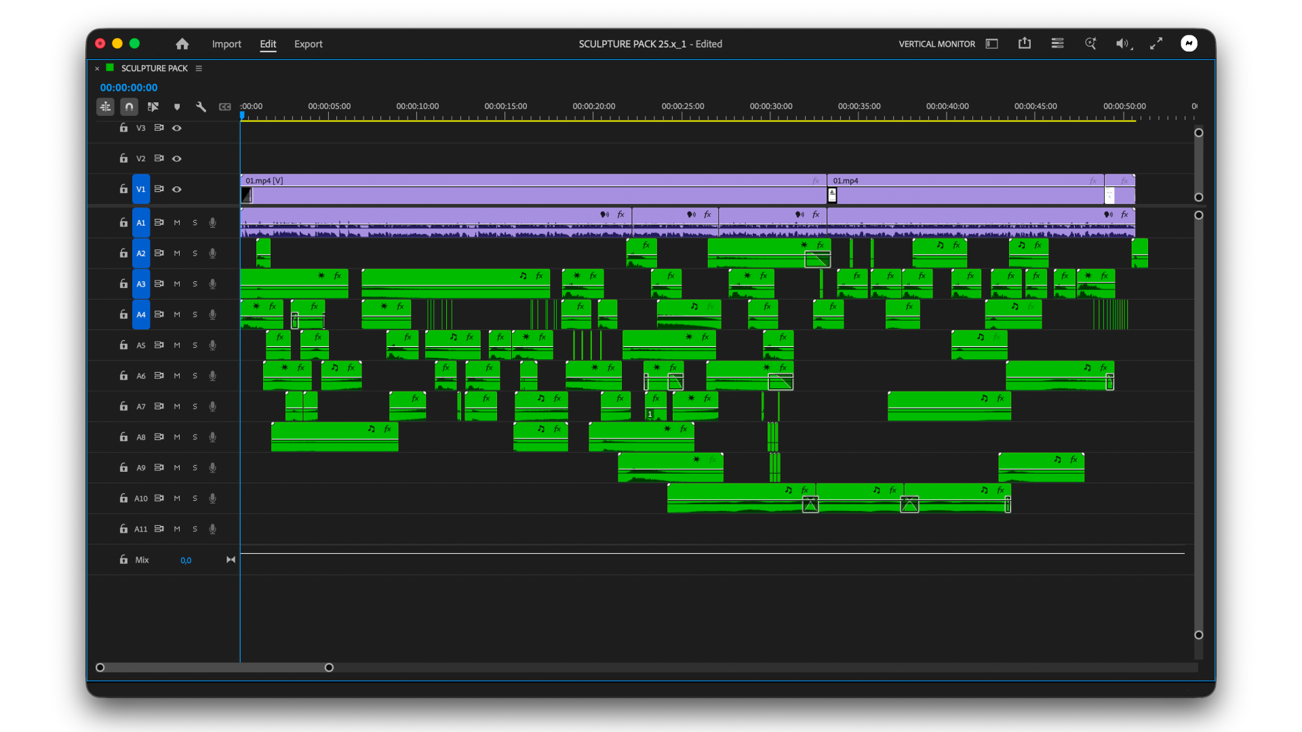Toggle Linked Selection tool
This screenshot has height=732, width=1302.
tap(153, 106)
